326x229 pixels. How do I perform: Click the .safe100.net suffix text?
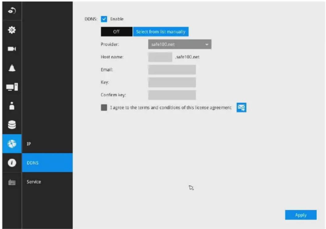tap(187, 57)
